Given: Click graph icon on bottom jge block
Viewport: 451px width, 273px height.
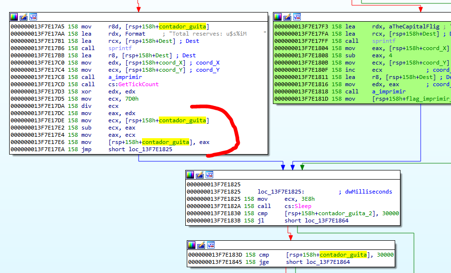Looking at the screenshot, I should pyautogui.click(x=211, y=245).
